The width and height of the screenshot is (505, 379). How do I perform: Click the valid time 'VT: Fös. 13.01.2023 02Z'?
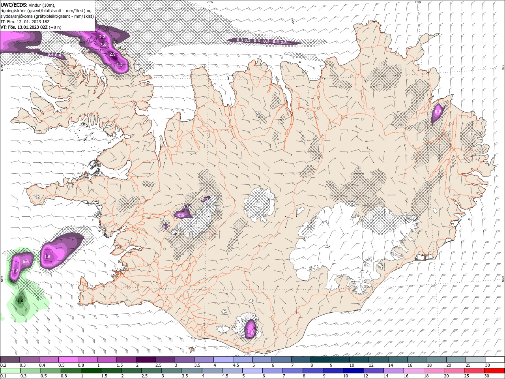coord(24,27)
